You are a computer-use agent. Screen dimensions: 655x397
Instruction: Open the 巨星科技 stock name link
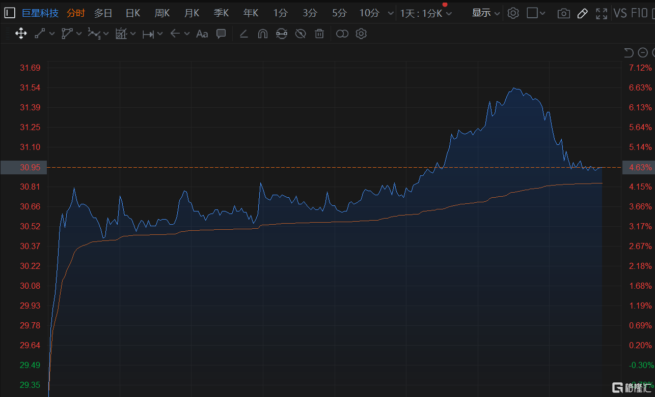tap(40, 13)
